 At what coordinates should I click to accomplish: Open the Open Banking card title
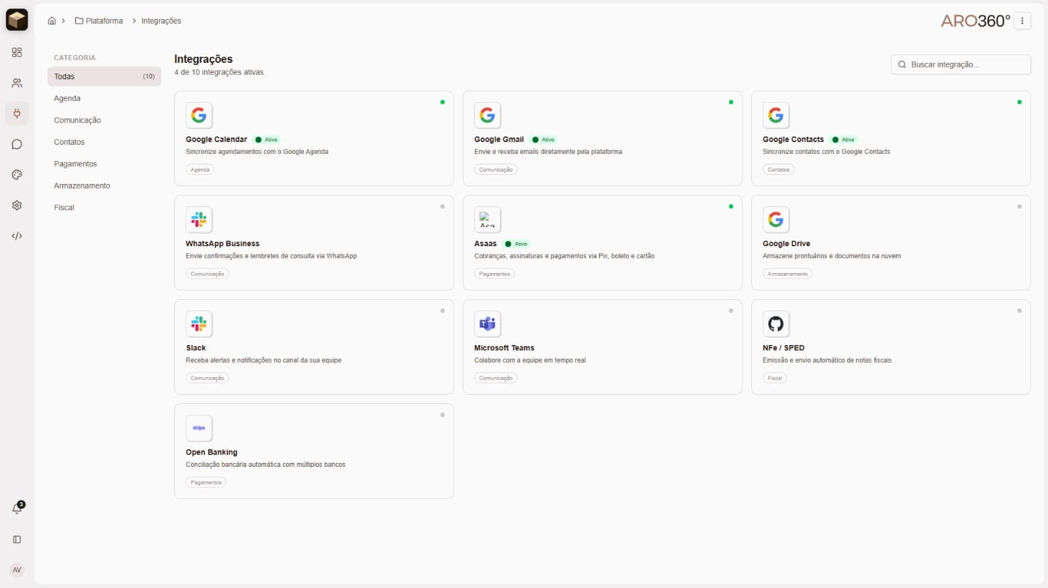tap(212, 452)
